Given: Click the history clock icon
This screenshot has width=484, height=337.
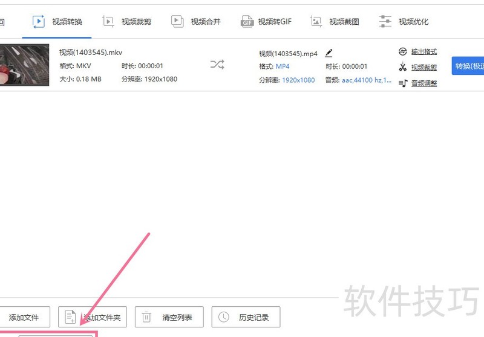Looking at the screenshot, I should click(223, 317).
